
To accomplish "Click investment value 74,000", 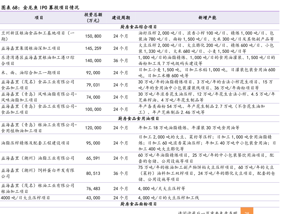I will 93,97.
